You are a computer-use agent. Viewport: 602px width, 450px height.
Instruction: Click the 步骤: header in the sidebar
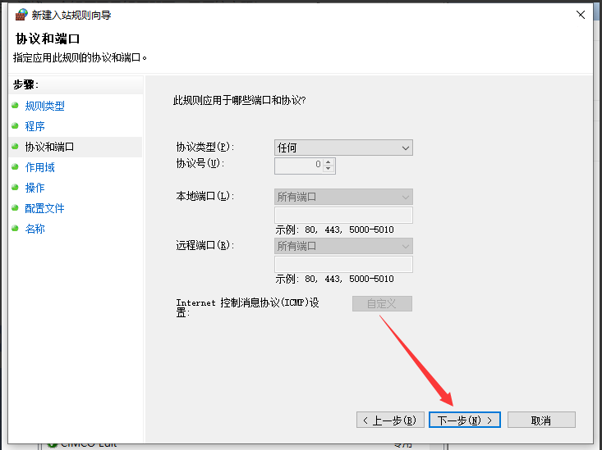pyautogui.click(x=25, y=84)
